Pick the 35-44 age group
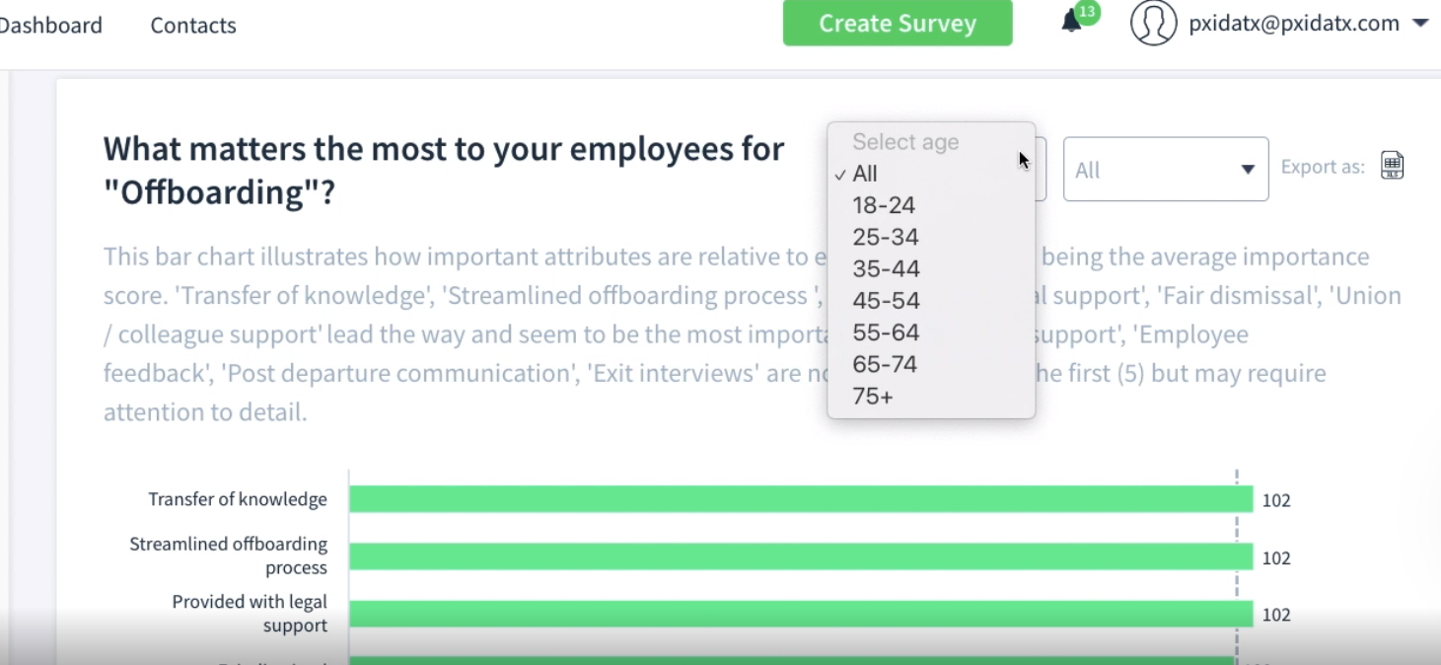 coord(886,268)
